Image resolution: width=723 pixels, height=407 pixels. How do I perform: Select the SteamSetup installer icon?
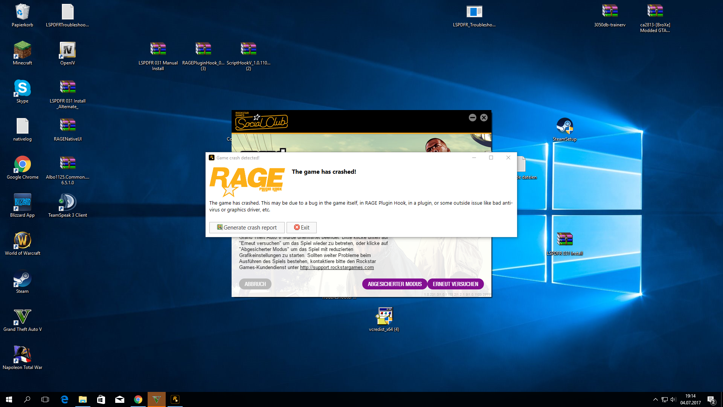(564, 127)
